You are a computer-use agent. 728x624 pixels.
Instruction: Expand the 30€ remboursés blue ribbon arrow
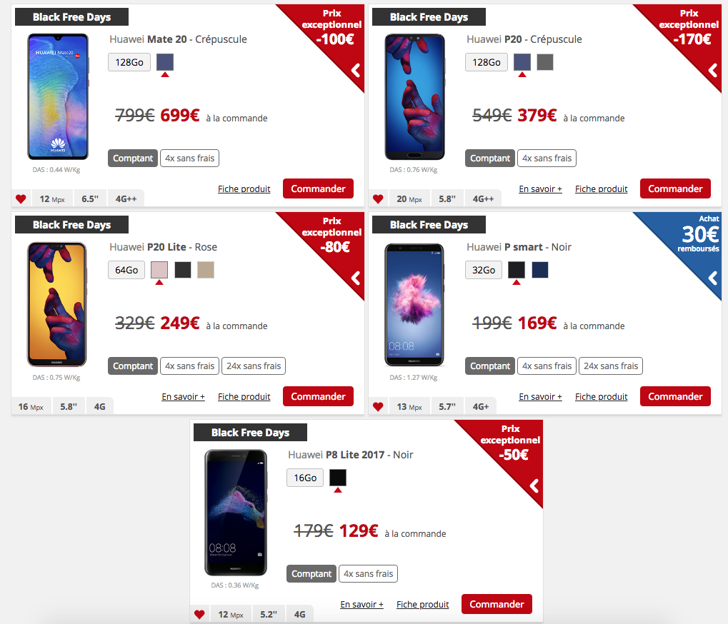(x=713, y=278)
